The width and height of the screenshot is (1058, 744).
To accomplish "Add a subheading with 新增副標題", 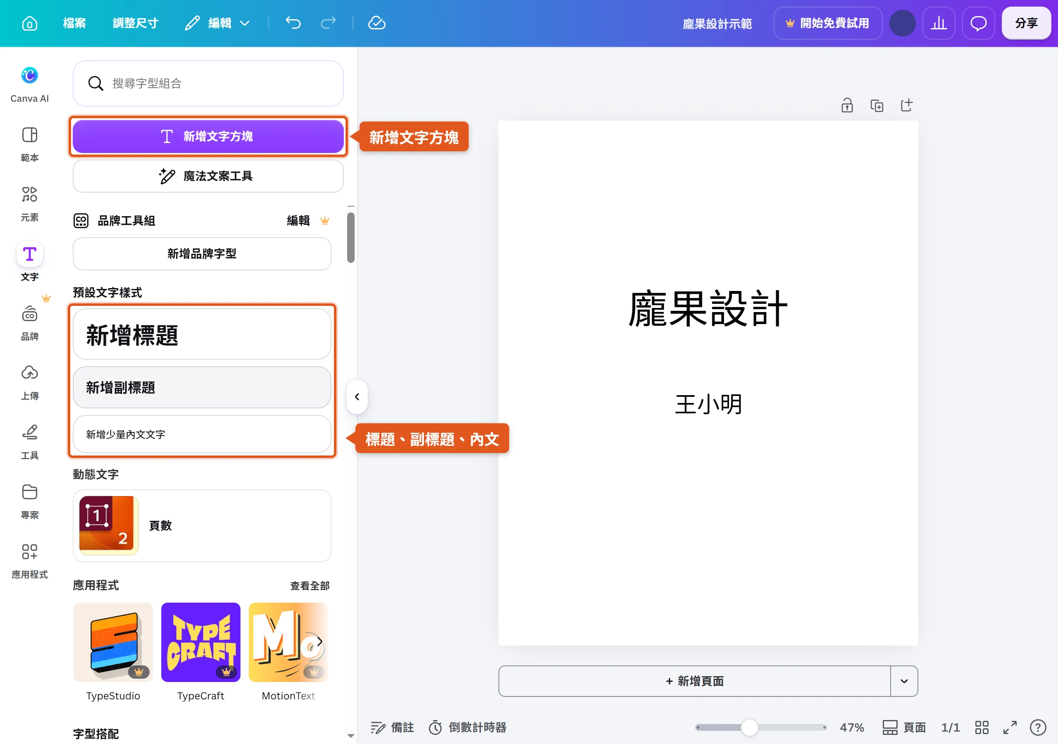I will (x=202, y=387).
